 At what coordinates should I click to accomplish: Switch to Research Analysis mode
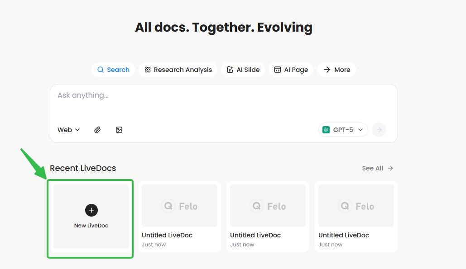pos(178,70)
